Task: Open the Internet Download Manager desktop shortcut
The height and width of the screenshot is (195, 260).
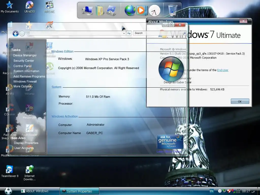Action: point(29,173)
